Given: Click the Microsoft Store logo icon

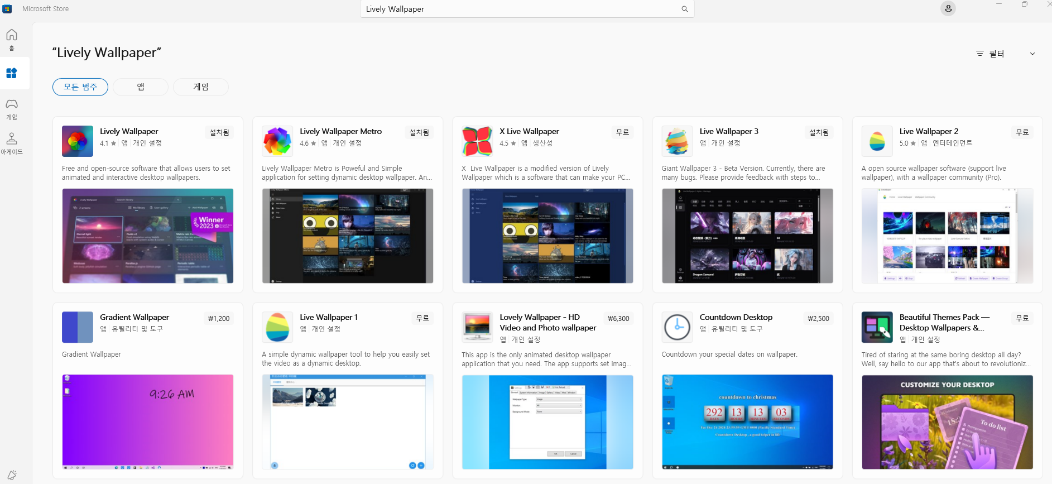Looking at the screenshot, I should click(x=7, y=8).
